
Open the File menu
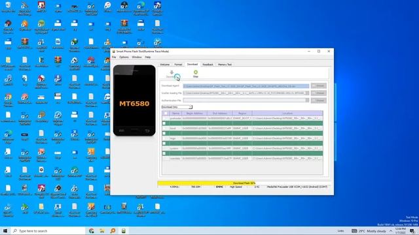coord(114,57)
